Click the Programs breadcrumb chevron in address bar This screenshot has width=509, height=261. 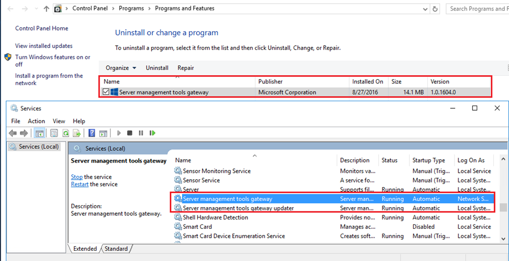150,9
